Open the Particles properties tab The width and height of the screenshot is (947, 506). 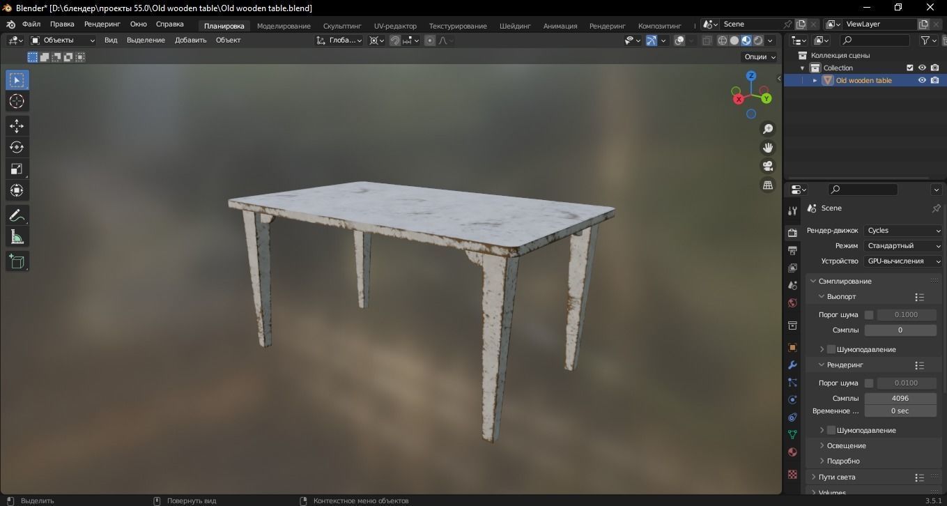pos(792,382)
